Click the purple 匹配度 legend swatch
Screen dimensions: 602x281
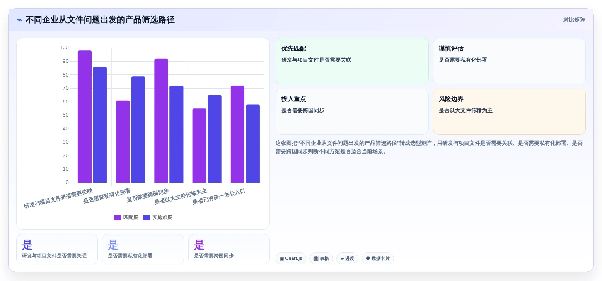point(117,218)
